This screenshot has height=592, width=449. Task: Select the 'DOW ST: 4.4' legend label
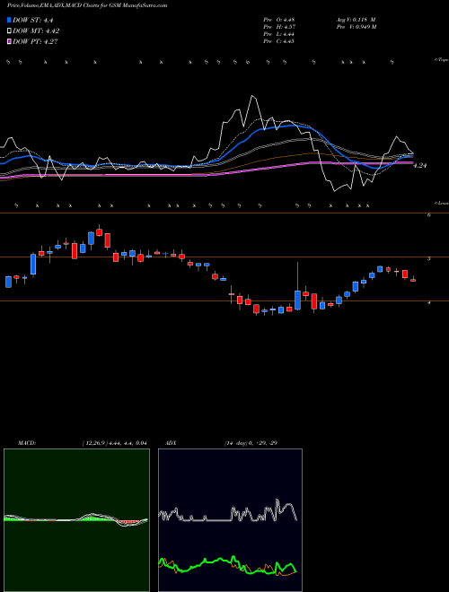32,20
